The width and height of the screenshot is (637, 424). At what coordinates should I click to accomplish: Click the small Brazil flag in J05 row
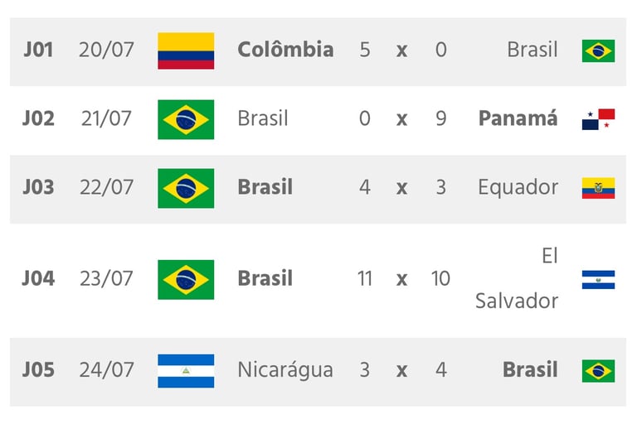pos(598,371)
